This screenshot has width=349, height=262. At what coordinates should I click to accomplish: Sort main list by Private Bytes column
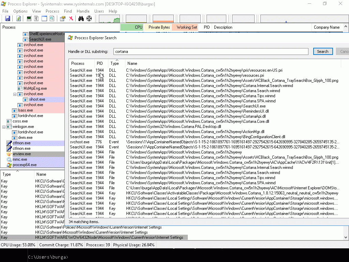[158, 27]
